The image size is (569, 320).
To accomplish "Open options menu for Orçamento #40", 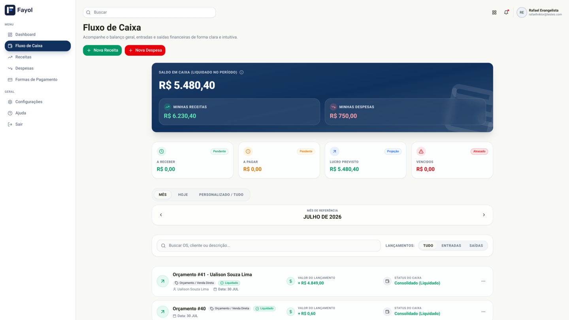I will pos(483,312).
